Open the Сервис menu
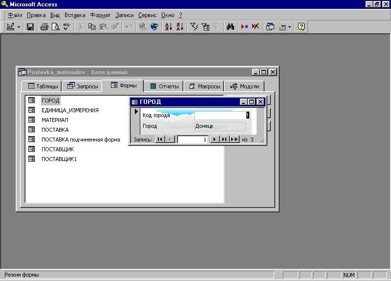The width and height of the screenshot is (391, 281). [x=148, y=15]
